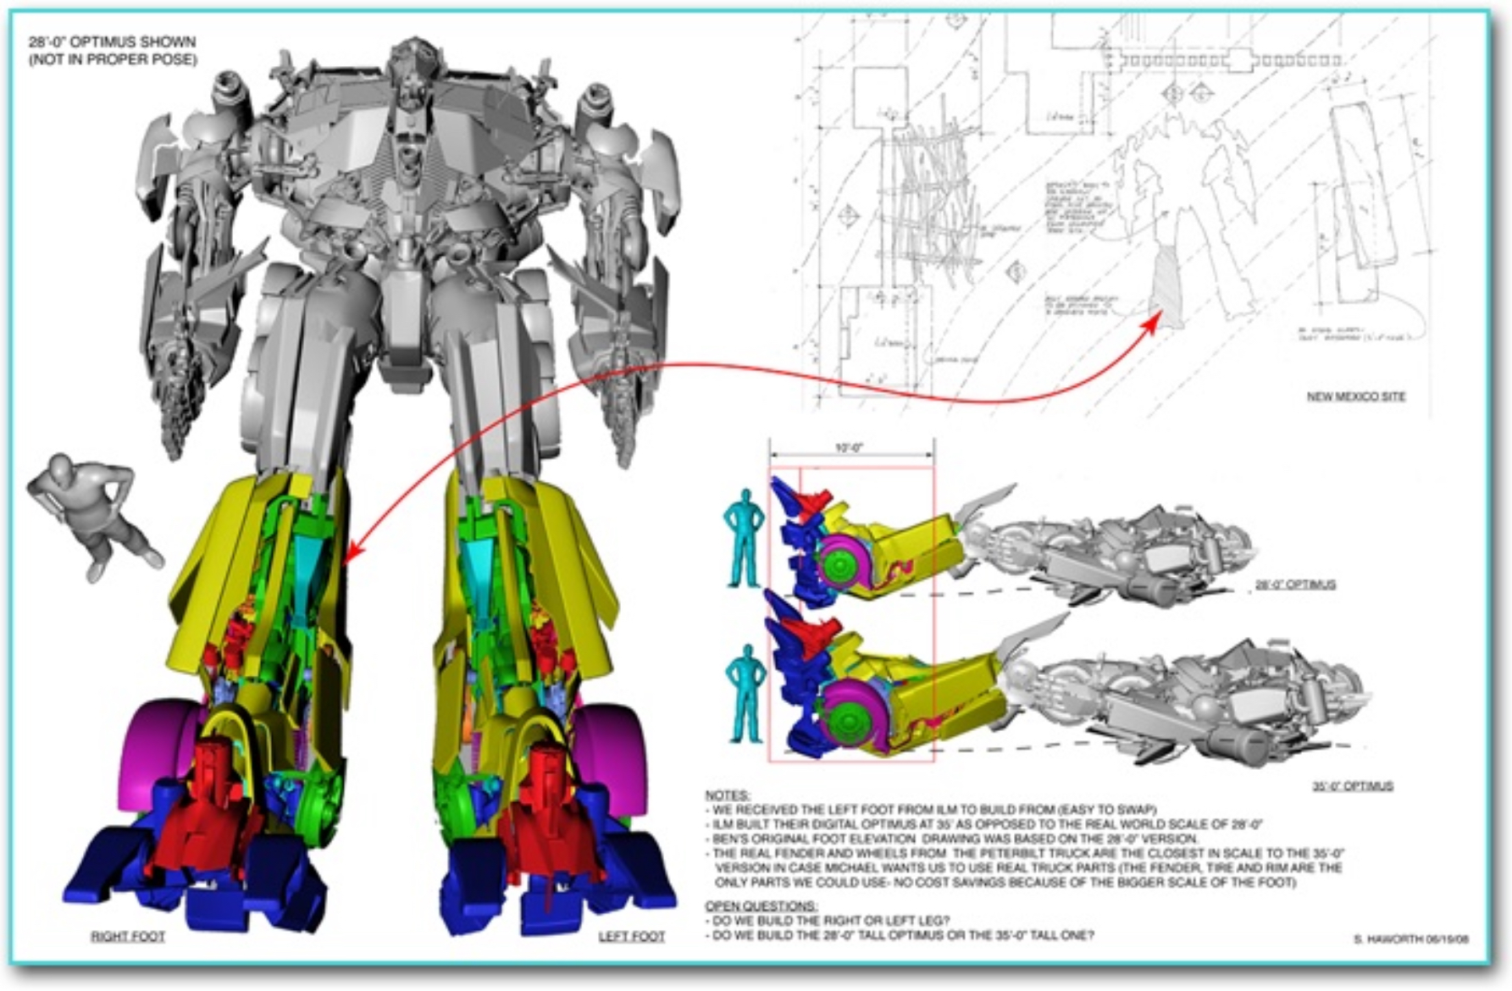Select the "LEFT FOOT" label

pos(632,936)
